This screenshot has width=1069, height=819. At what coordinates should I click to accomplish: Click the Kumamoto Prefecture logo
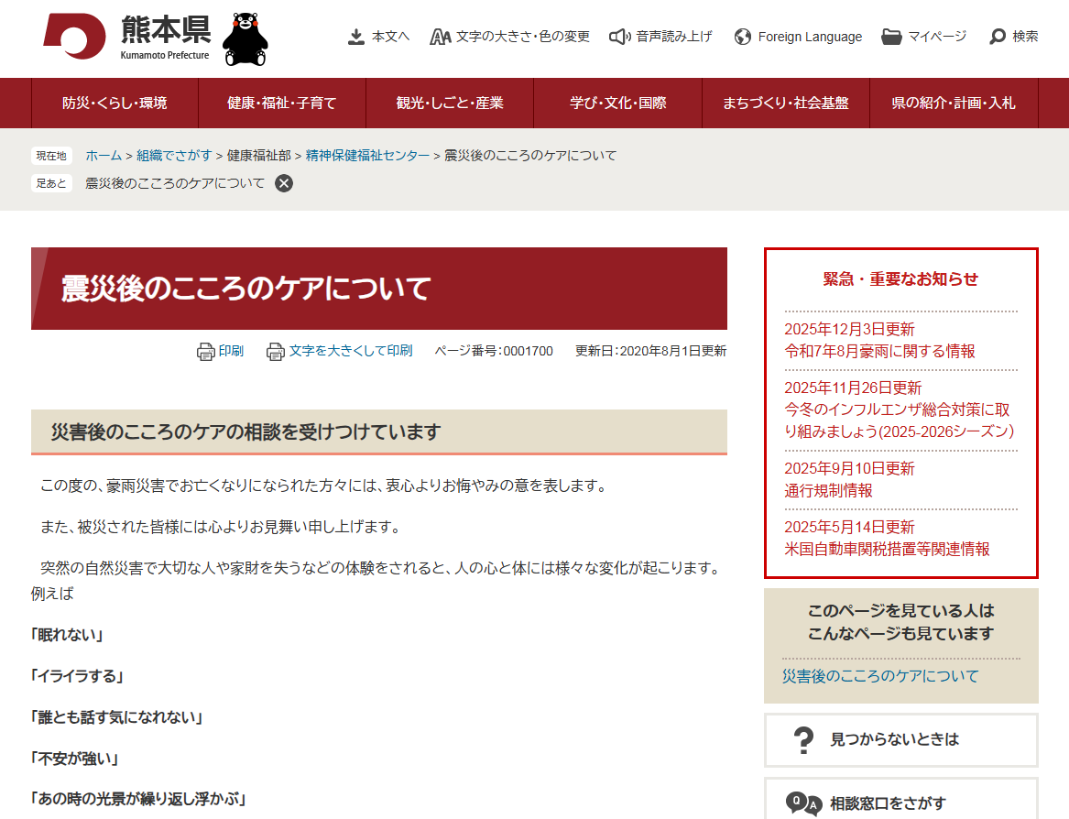[x=126, y=37]
